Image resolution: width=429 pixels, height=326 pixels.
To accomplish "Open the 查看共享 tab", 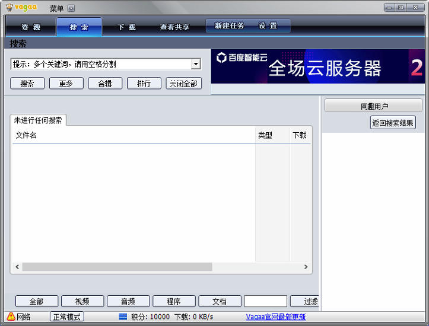I will 175,27.
